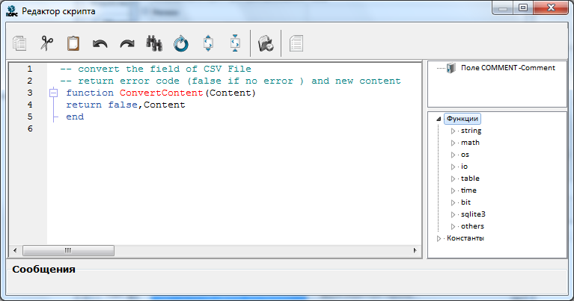Viewport: 574px width, 301px height.
Task: Select the string item in the tree
Action: [471, 131]
